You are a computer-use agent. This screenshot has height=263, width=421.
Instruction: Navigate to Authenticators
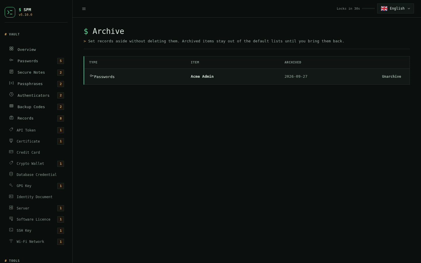click(36, 95)
